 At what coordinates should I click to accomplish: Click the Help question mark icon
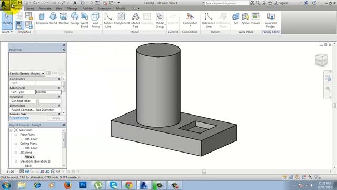314,3
